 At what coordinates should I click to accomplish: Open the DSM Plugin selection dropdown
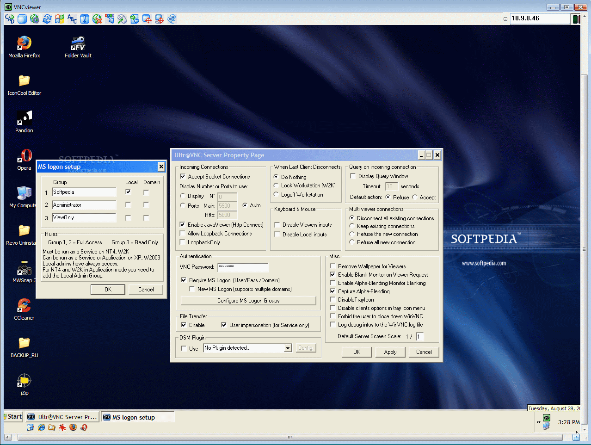[287, 347]
